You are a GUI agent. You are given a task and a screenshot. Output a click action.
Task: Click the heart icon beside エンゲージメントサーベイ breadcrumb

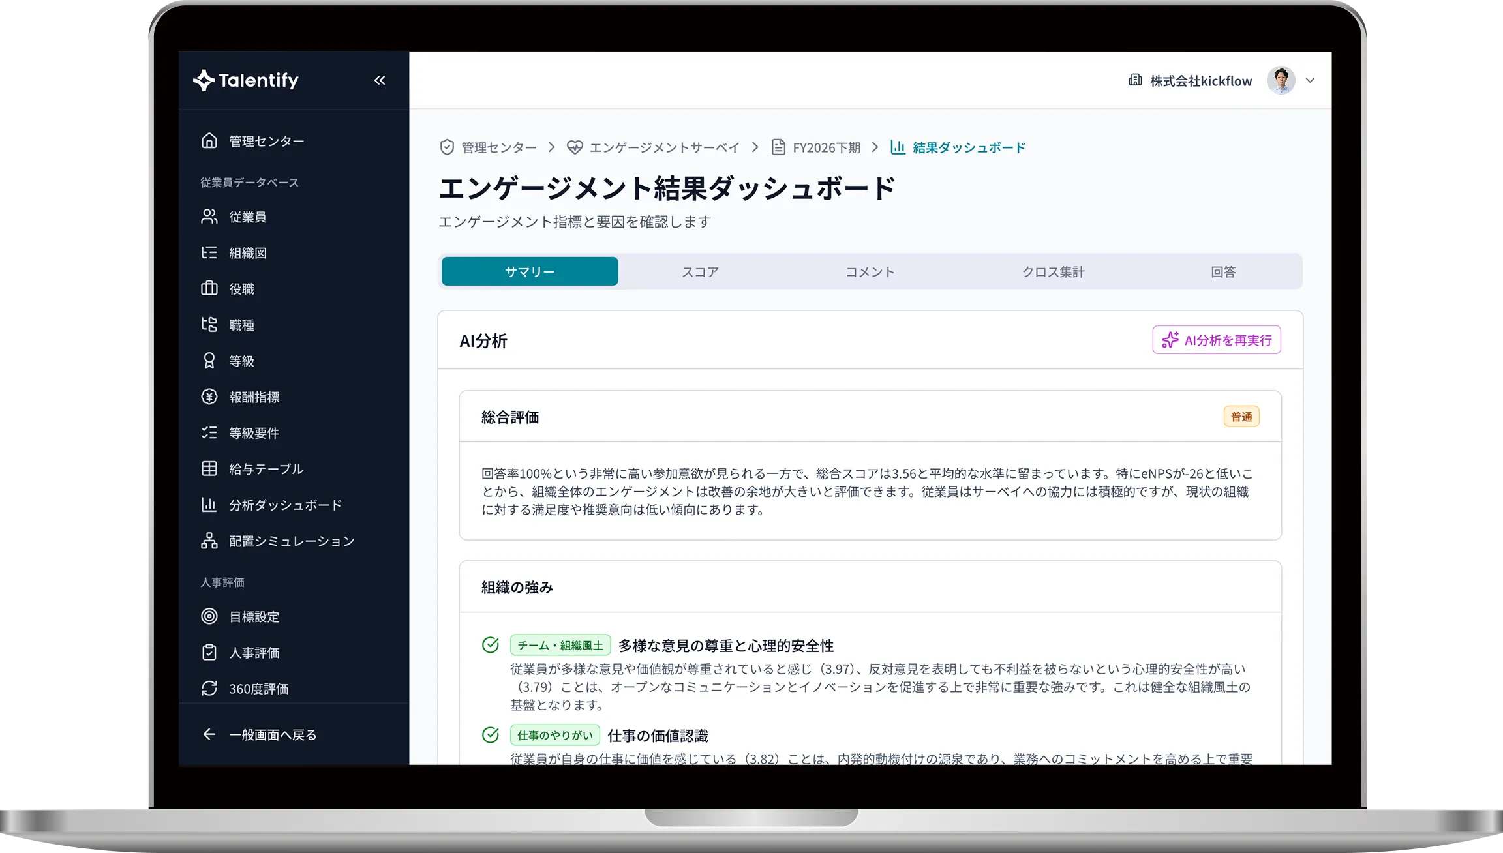tap(575, 147)
